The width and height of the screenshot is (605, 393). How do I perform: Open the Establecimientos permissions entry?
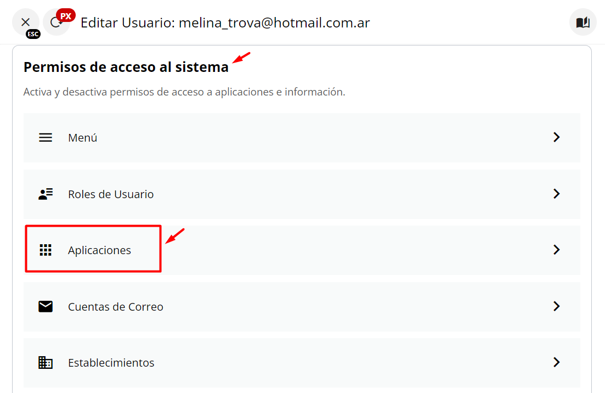111,362
